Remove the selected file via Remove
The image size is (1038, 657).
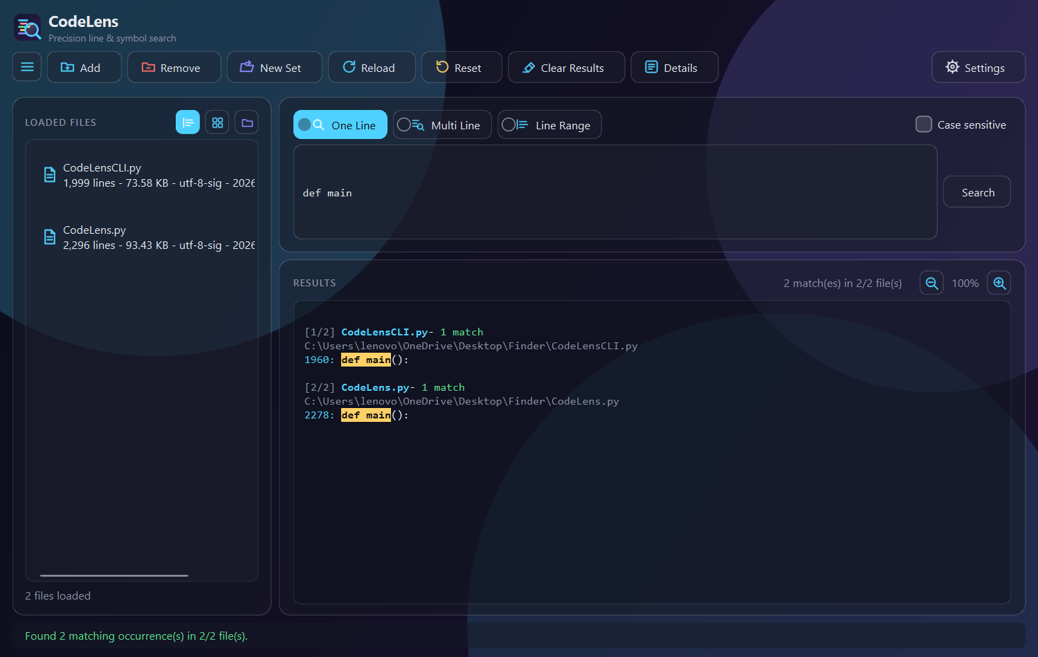174,67
